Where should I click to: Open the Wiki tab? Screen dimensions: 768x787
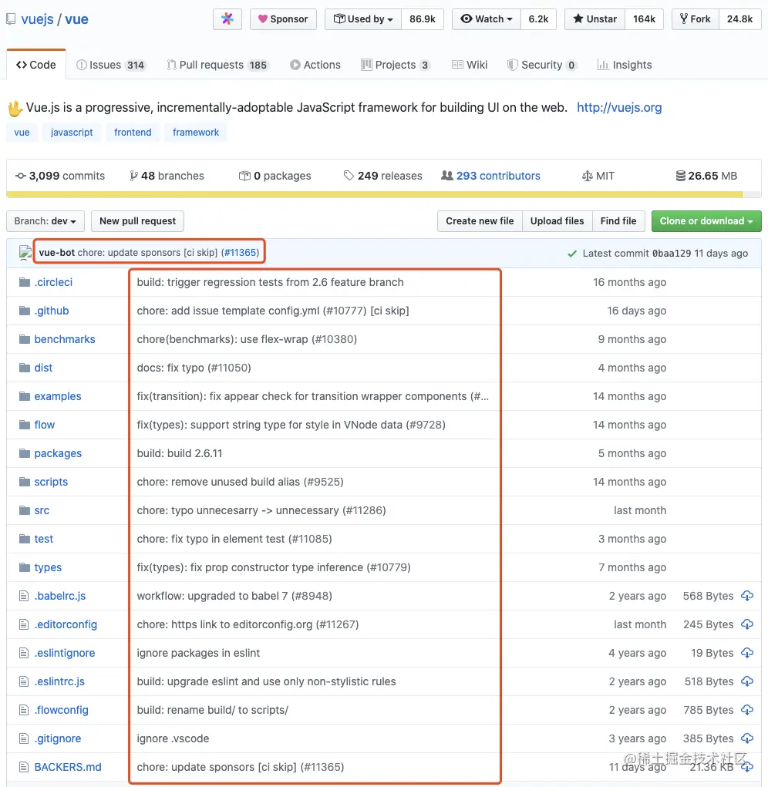pyautogui.click(x=470, y=65)
